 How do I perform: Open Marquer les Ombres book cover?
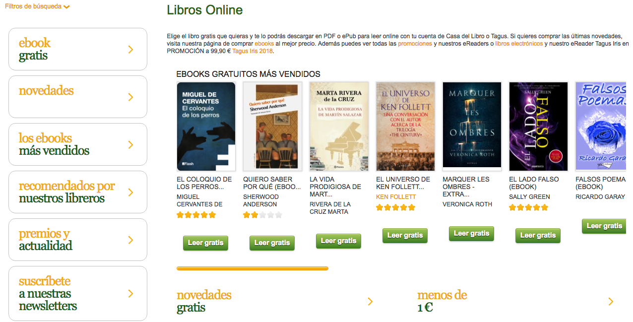coord(472,127)
